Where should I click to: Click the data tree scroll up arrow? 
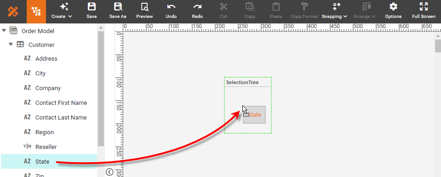101,28
